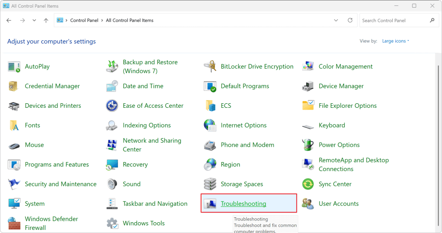Expand the address bar history dropdown

336,21
